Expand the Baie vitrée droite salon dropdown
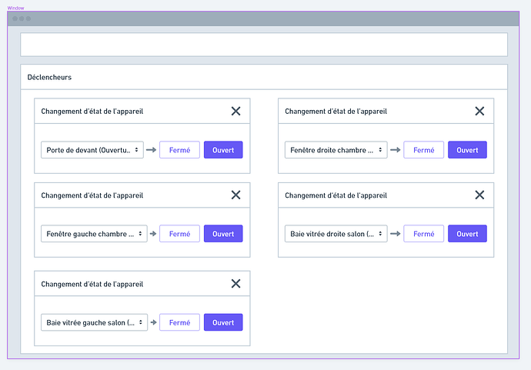 (337, 234)
